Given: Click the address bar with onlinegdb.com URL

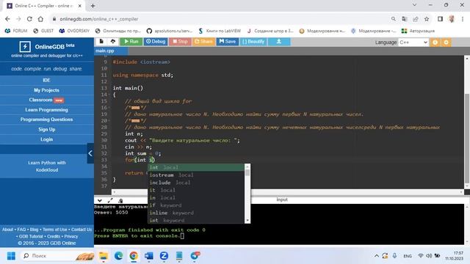Looking at the screenshot, I should [98, 19].
